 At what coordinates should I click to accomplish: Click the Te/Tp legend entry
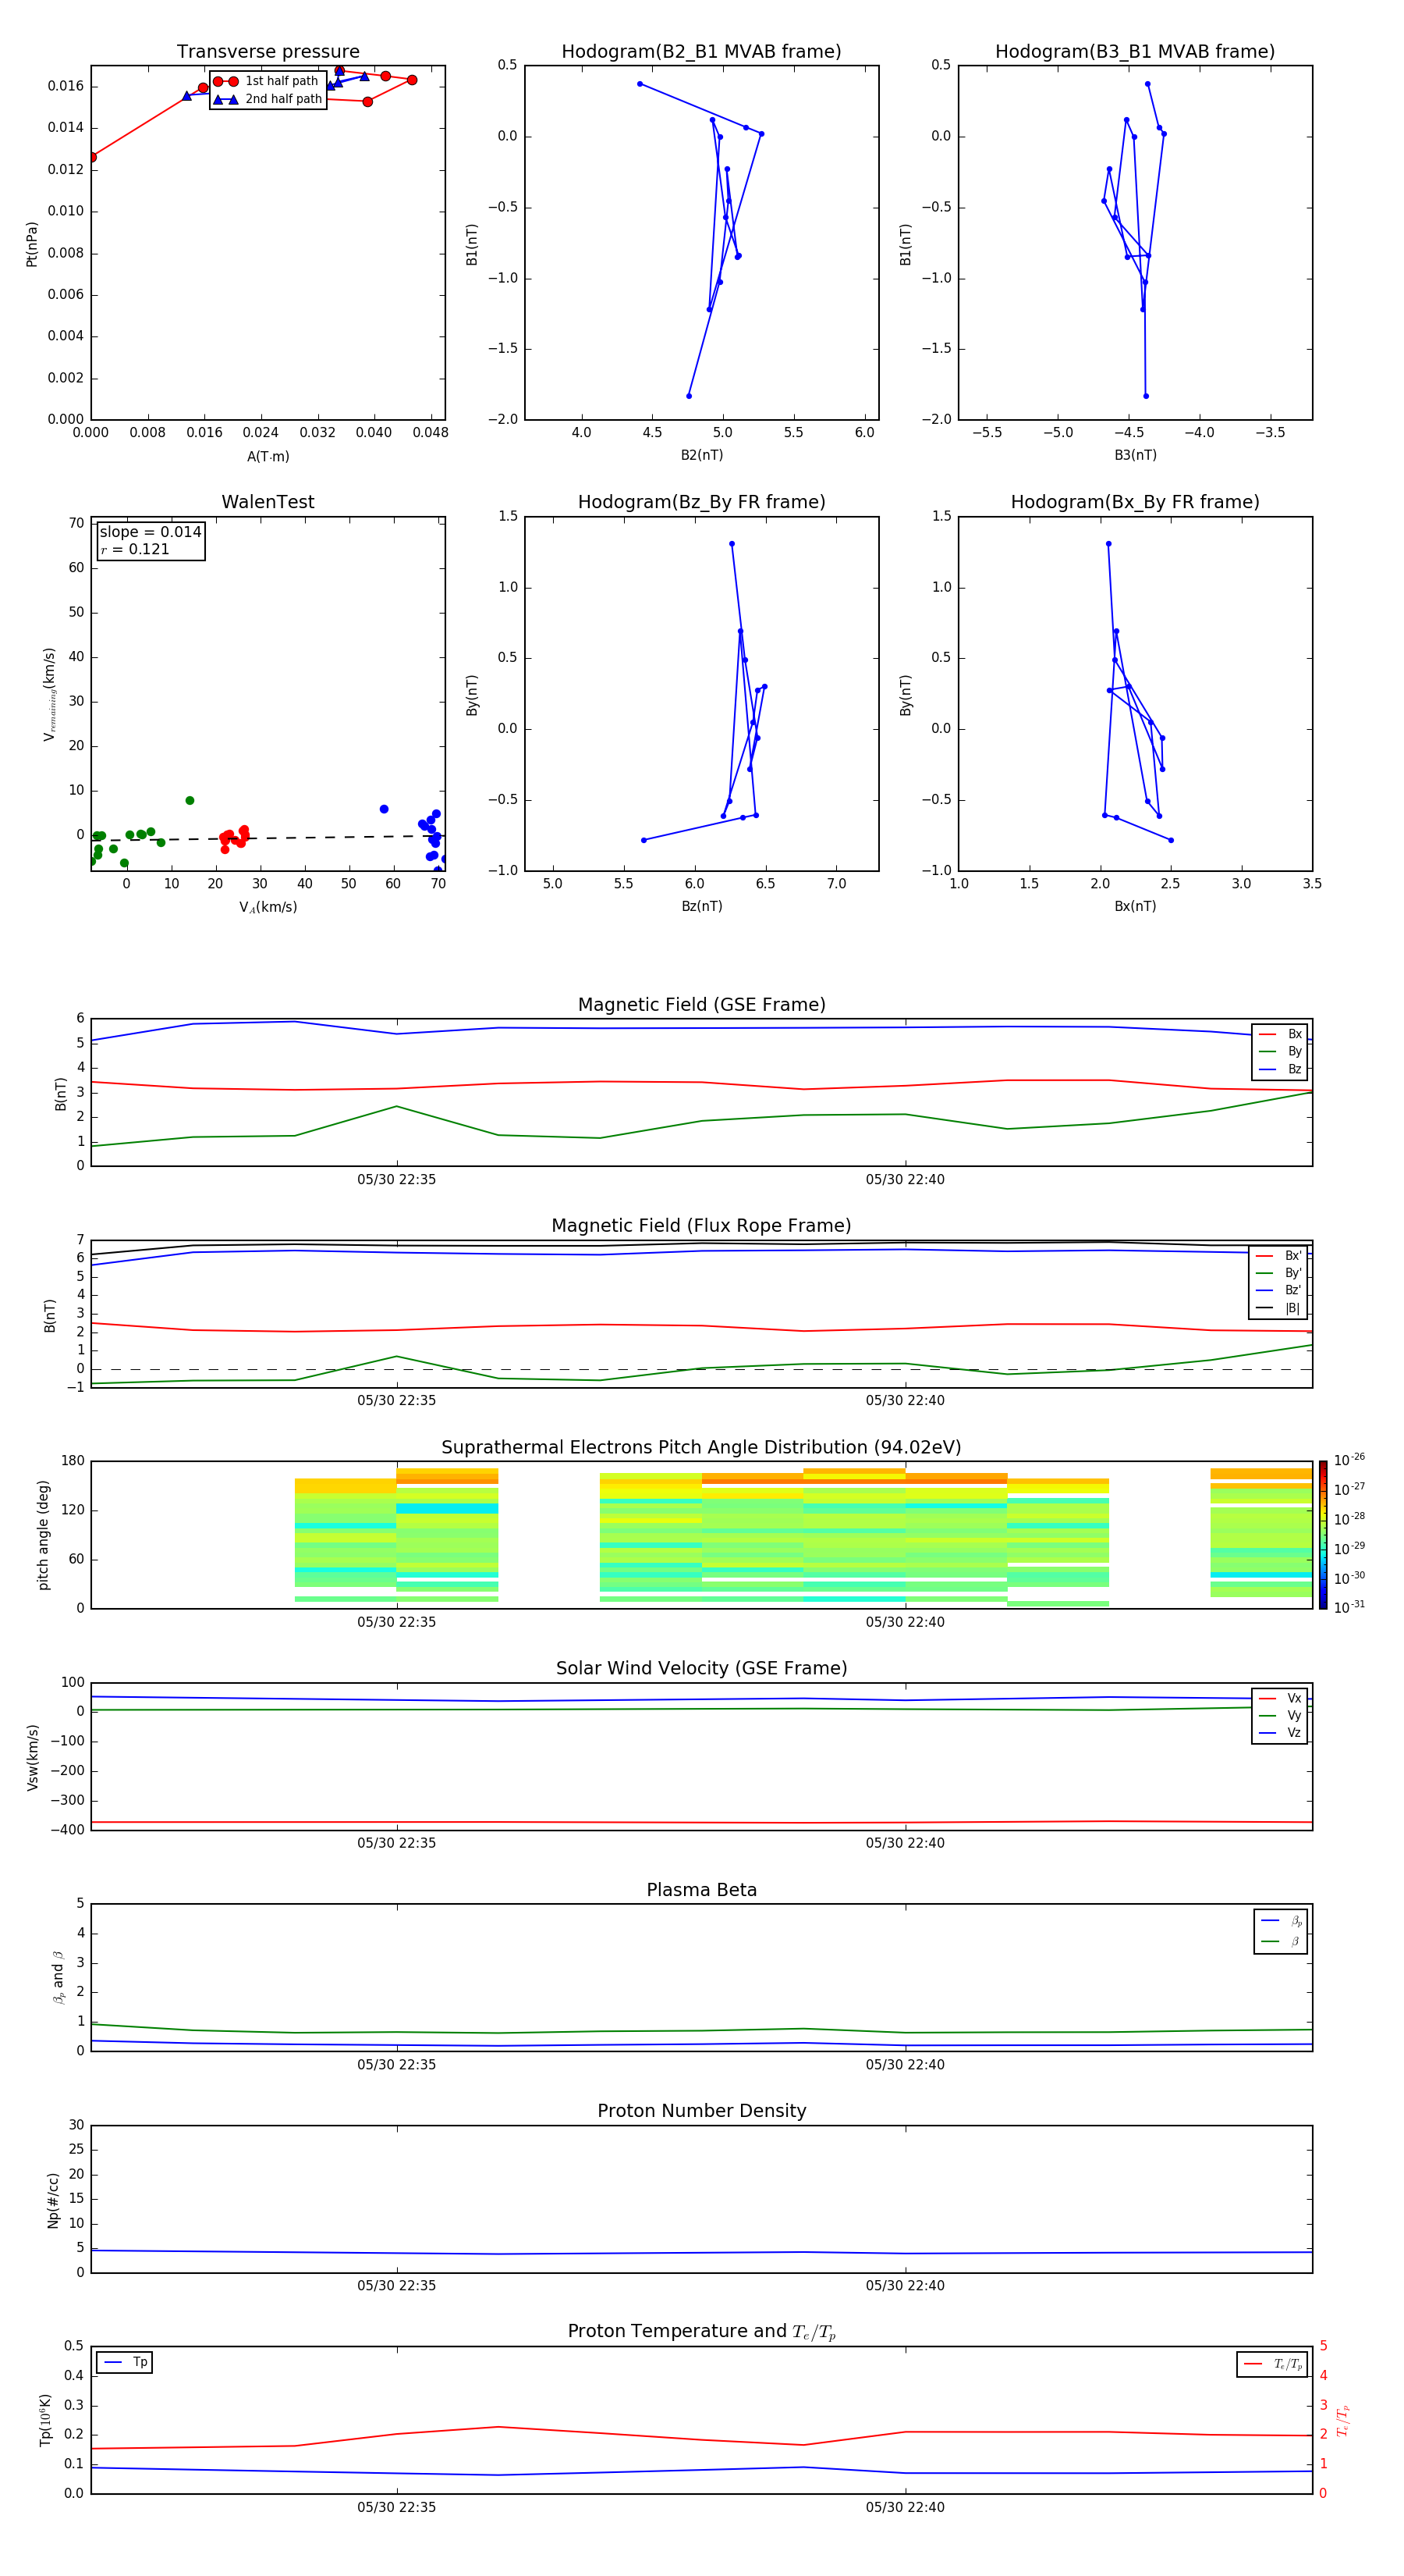click(1273, 2364)
